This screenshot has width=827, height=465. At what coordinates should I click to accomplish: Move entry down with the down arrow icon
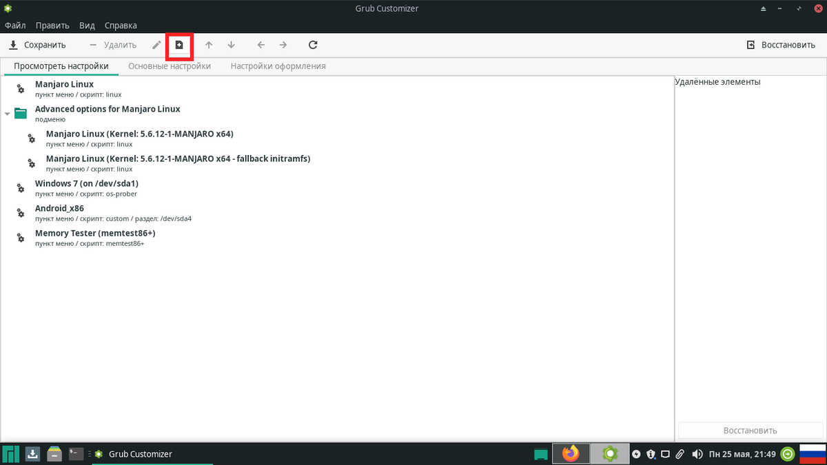[231, 45]
